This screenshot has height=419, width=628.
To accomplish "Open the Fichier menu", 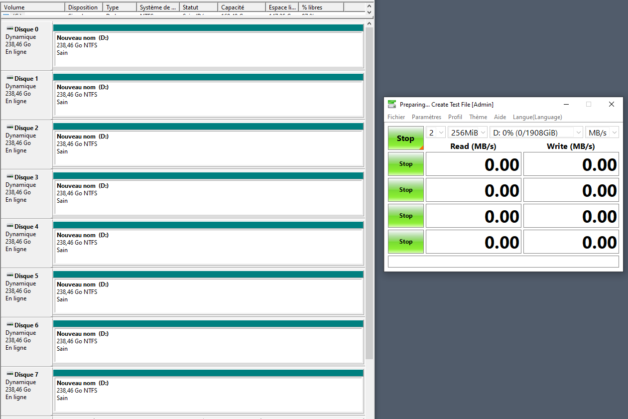I will [x=396, y=117].
